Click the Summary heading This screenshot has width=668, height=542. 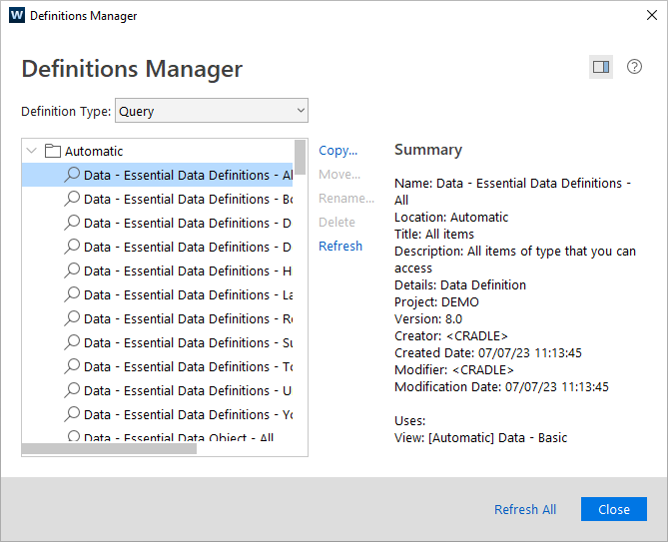pos(428,150)
